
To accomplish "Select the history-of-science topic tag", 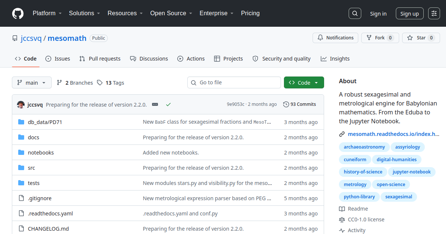I will [363, 172].
